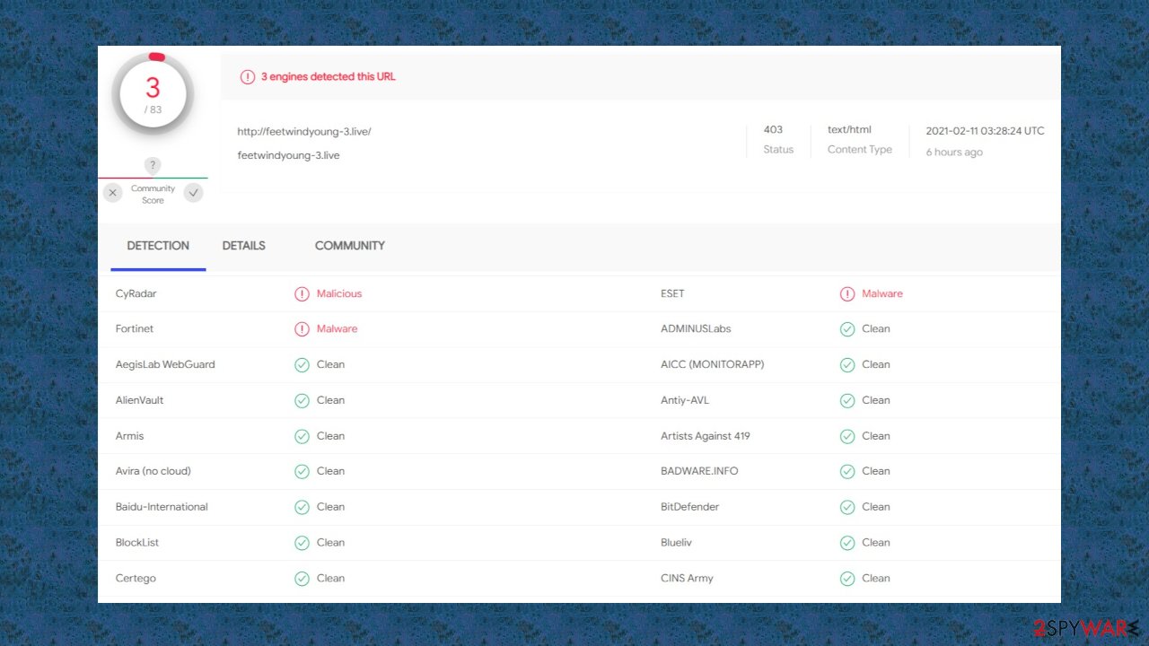Click the clean check icon for CINS Army
This screenshot has width=1149, height=646.
tap(847, 579)
